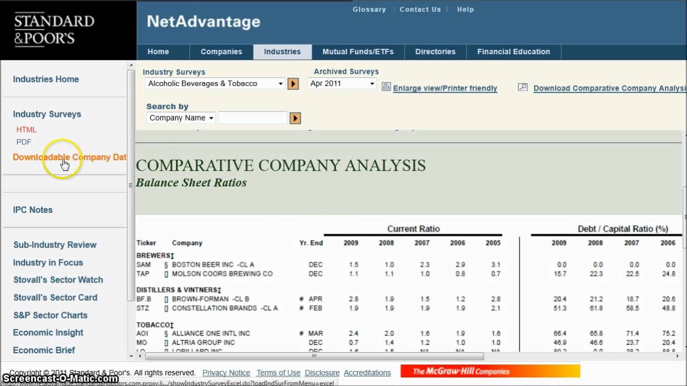687x386 pixels.
Task: Click the horizontal scrollbar thumb below the table
Action: [x=315, y=356]
